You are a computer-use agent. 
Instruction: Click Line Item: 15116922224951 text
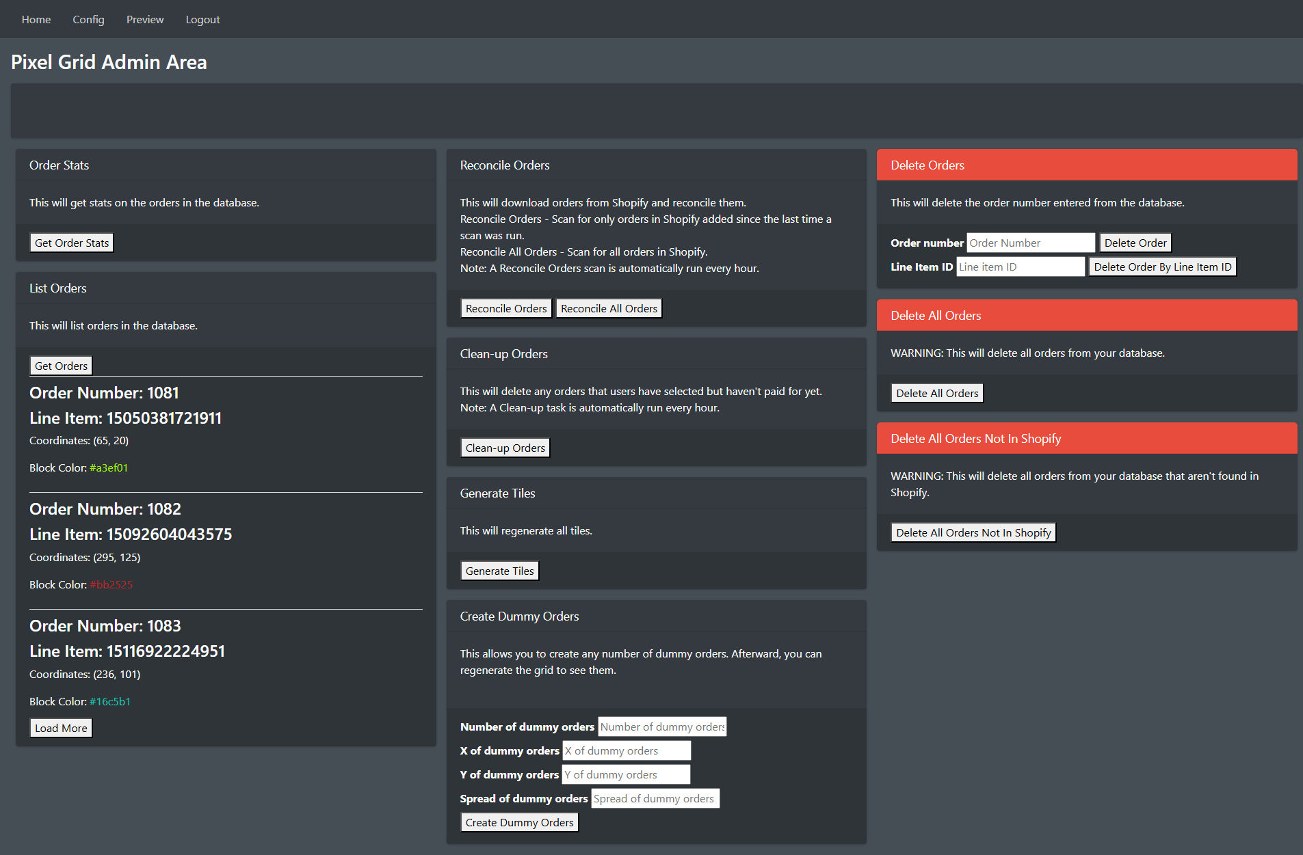point(127,651)
